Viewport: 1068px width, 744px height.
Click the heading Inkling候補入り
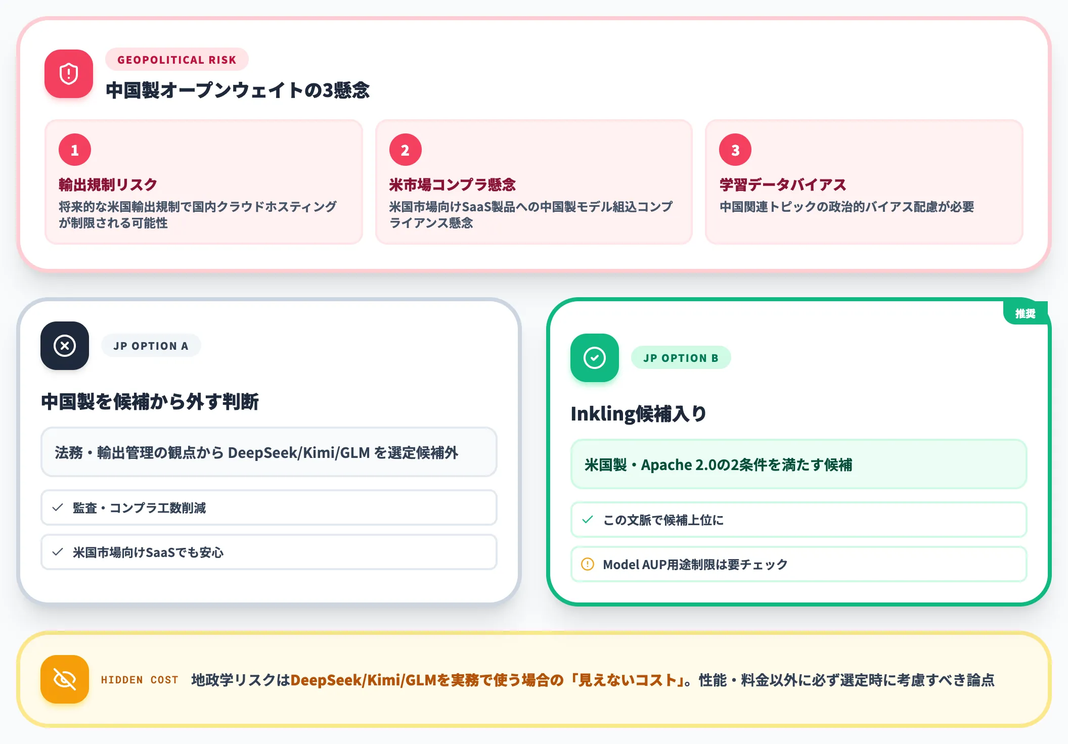[x=639, y=414]
